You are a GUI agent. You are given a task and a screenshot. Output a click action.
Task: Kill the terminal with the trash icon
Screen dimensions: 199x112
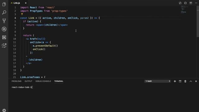[185, 81]
